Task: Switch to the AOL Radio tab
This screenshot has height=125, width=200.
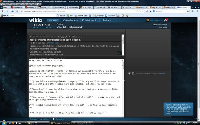Action: (x=86, y=7)
